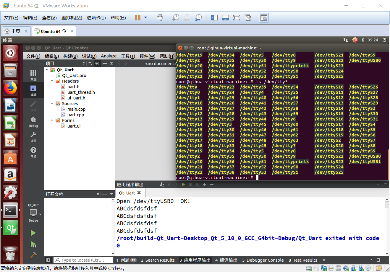Screen dimensions: 390x272
Task: Open the 5 Debugger Console pane
Action: 263,260
